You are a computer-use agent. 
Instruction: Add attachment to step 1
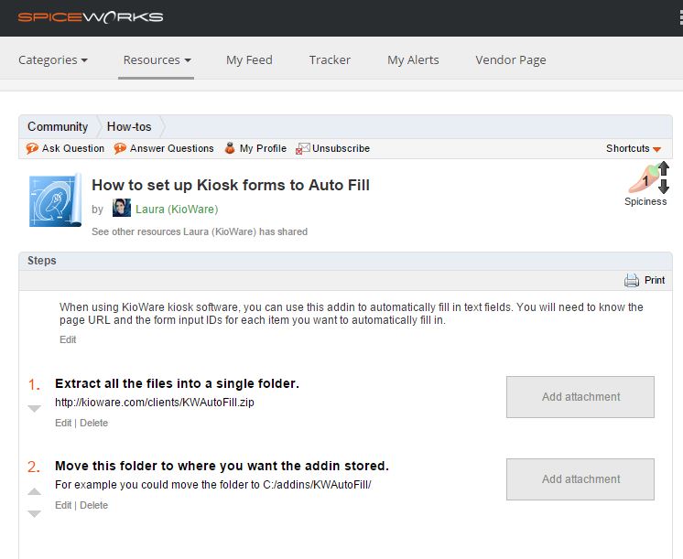[580, 397]
